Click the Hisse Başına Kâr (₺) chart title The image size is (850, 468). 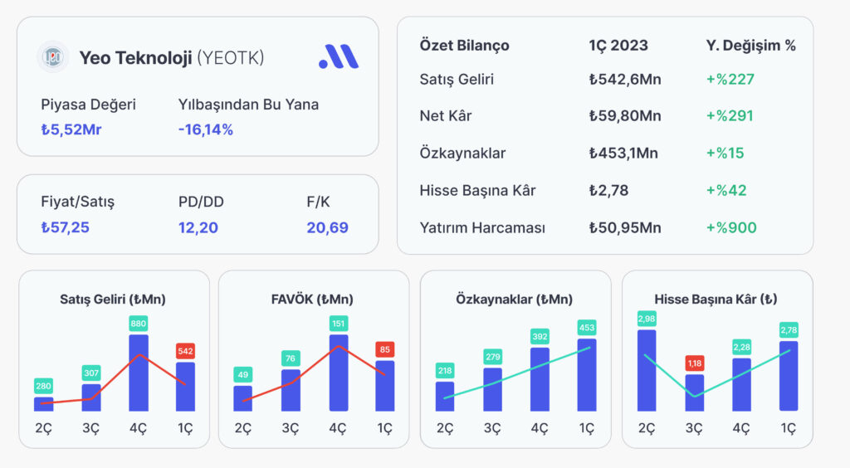pos(716,300)
